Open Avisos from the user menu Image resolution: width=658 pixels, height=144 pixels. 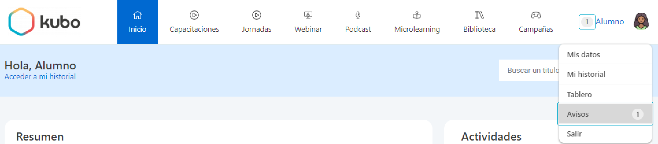tap(578, 114)
